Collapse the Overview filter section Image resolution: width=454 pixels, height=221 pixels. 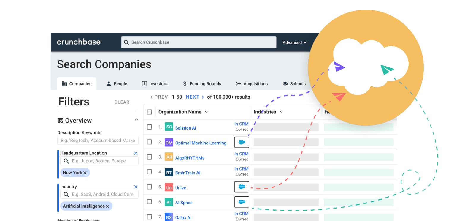(x=136, y=120)
